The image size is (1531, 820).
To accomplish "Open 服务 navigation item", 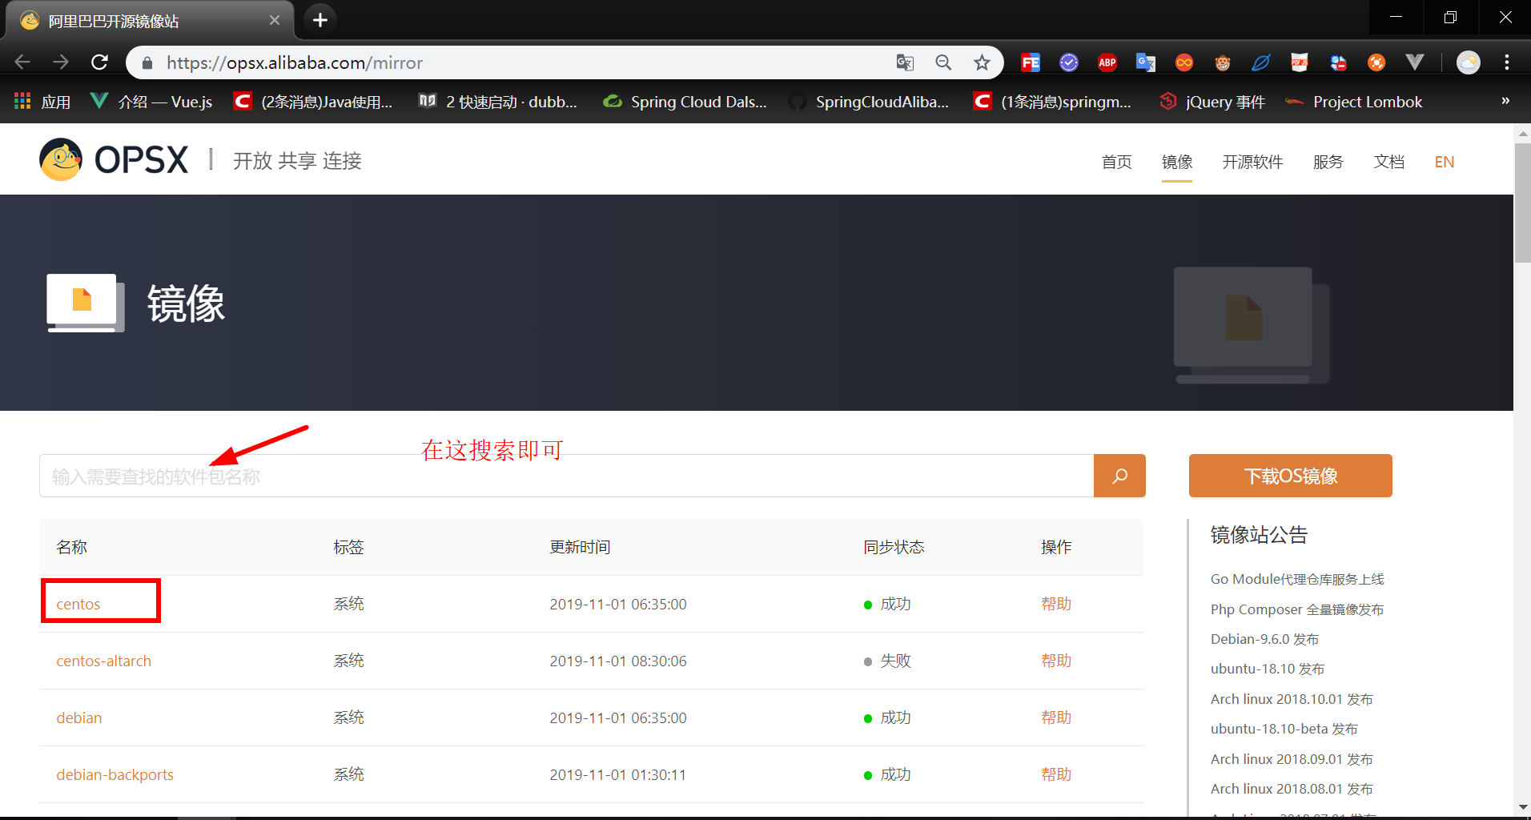I will pyautogui.click(x=1328, y=162).
